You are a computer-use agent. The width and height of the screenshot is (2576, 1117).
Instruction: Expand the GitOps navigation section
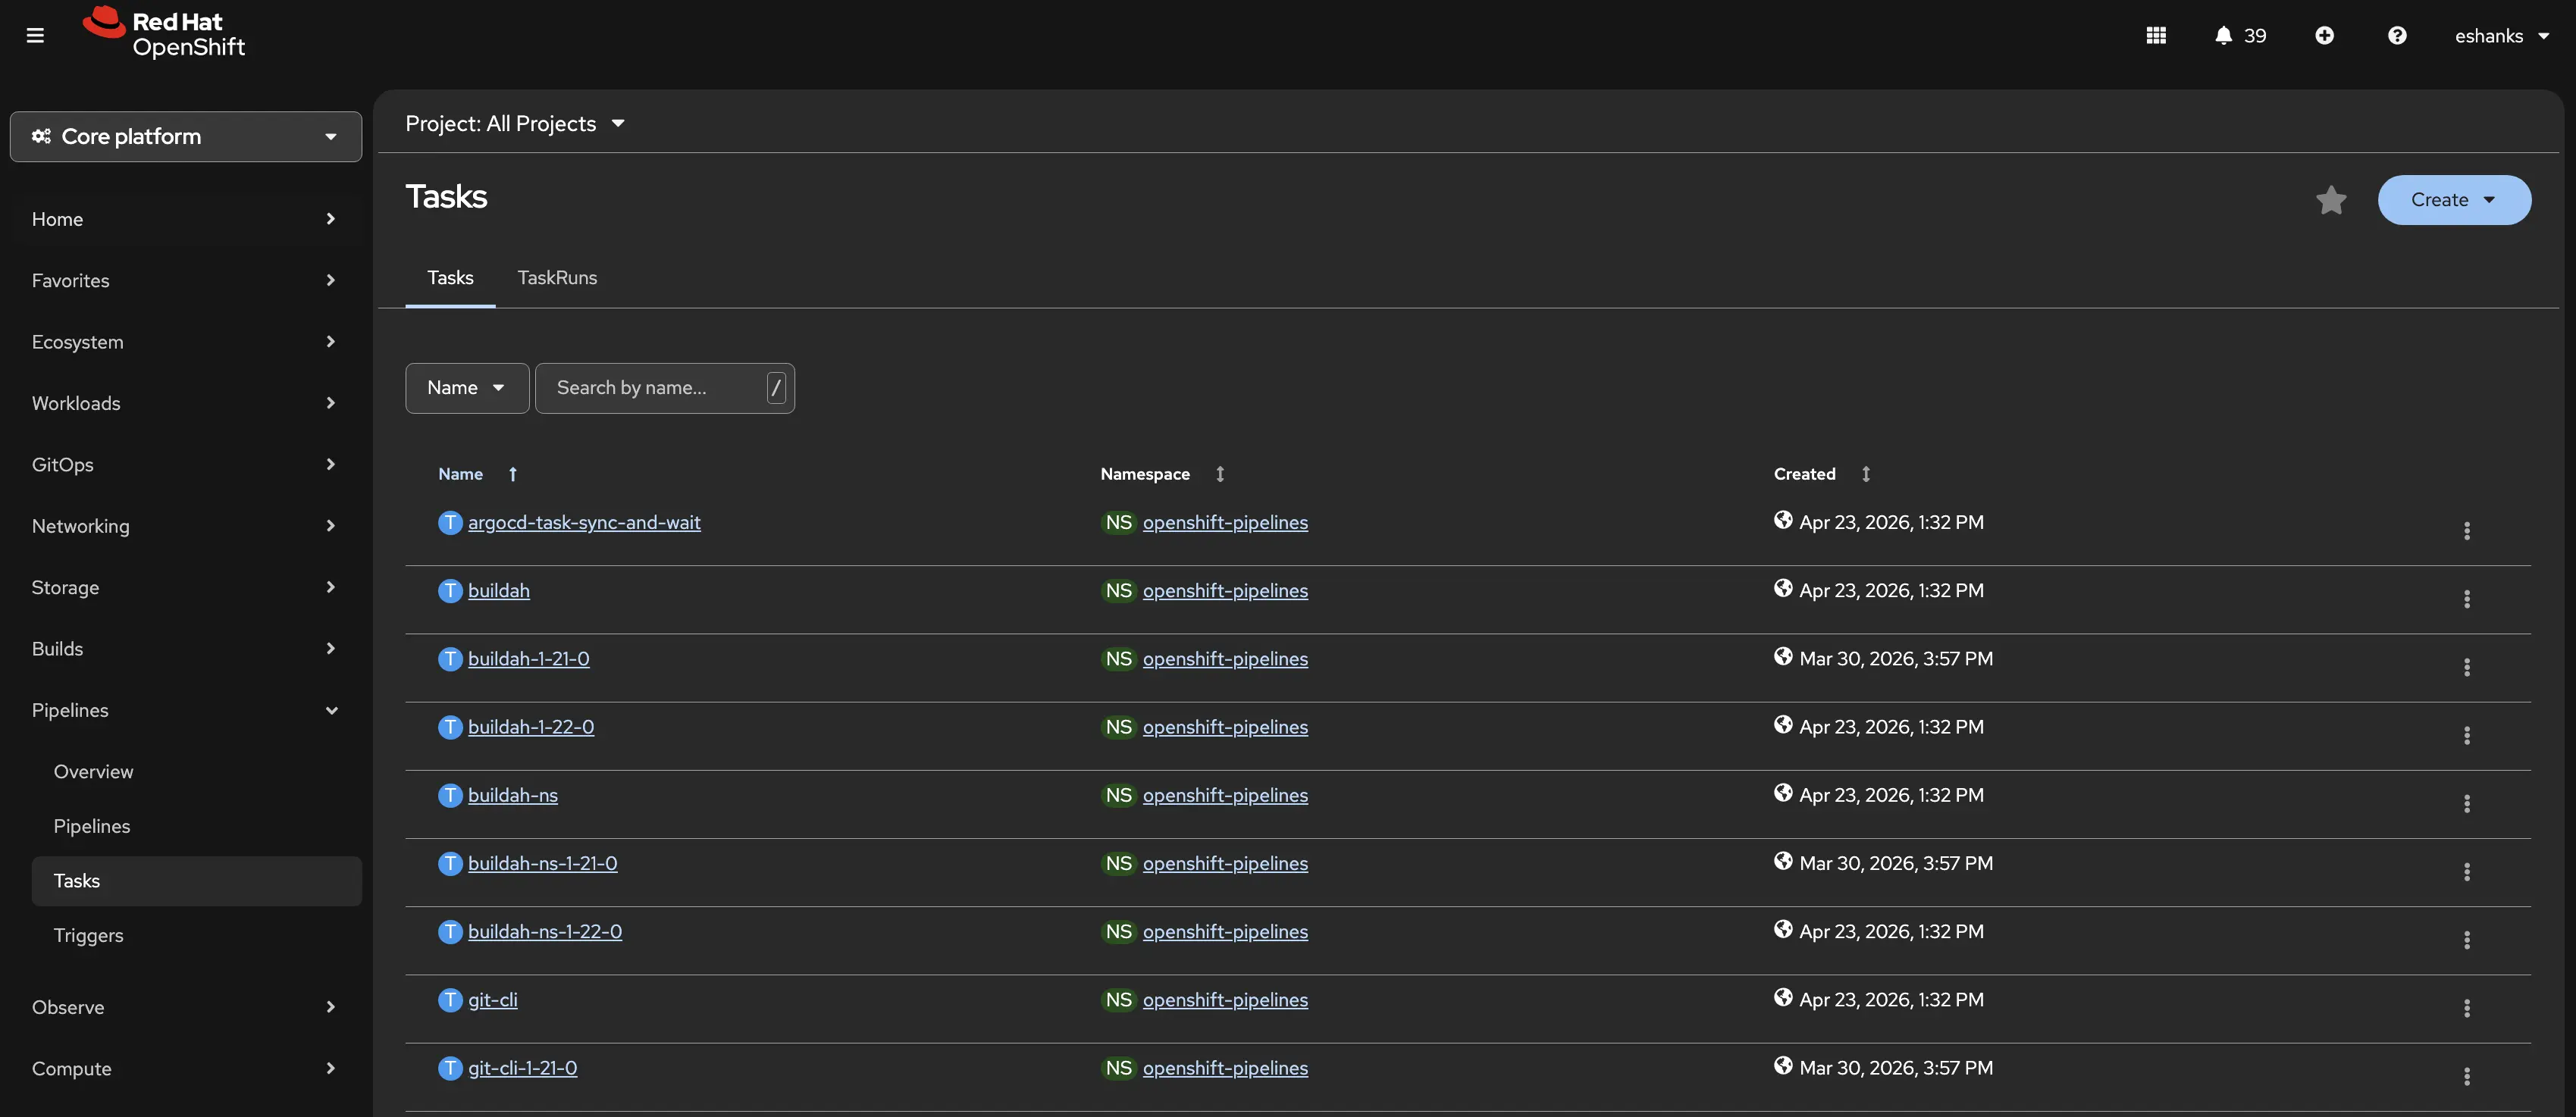(186, 465)
